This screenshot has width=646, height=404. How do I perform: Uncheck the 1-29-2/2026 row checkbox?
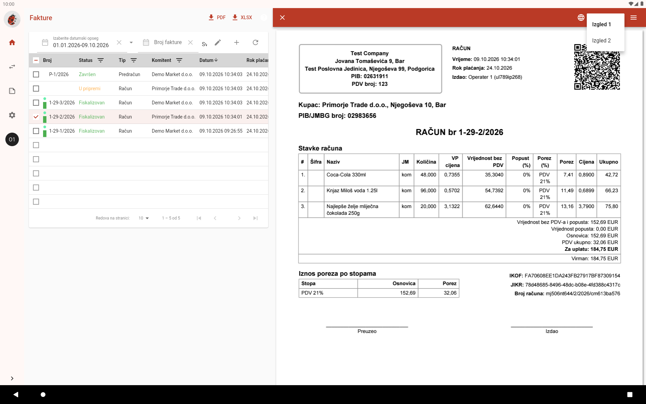pos(36,117)
